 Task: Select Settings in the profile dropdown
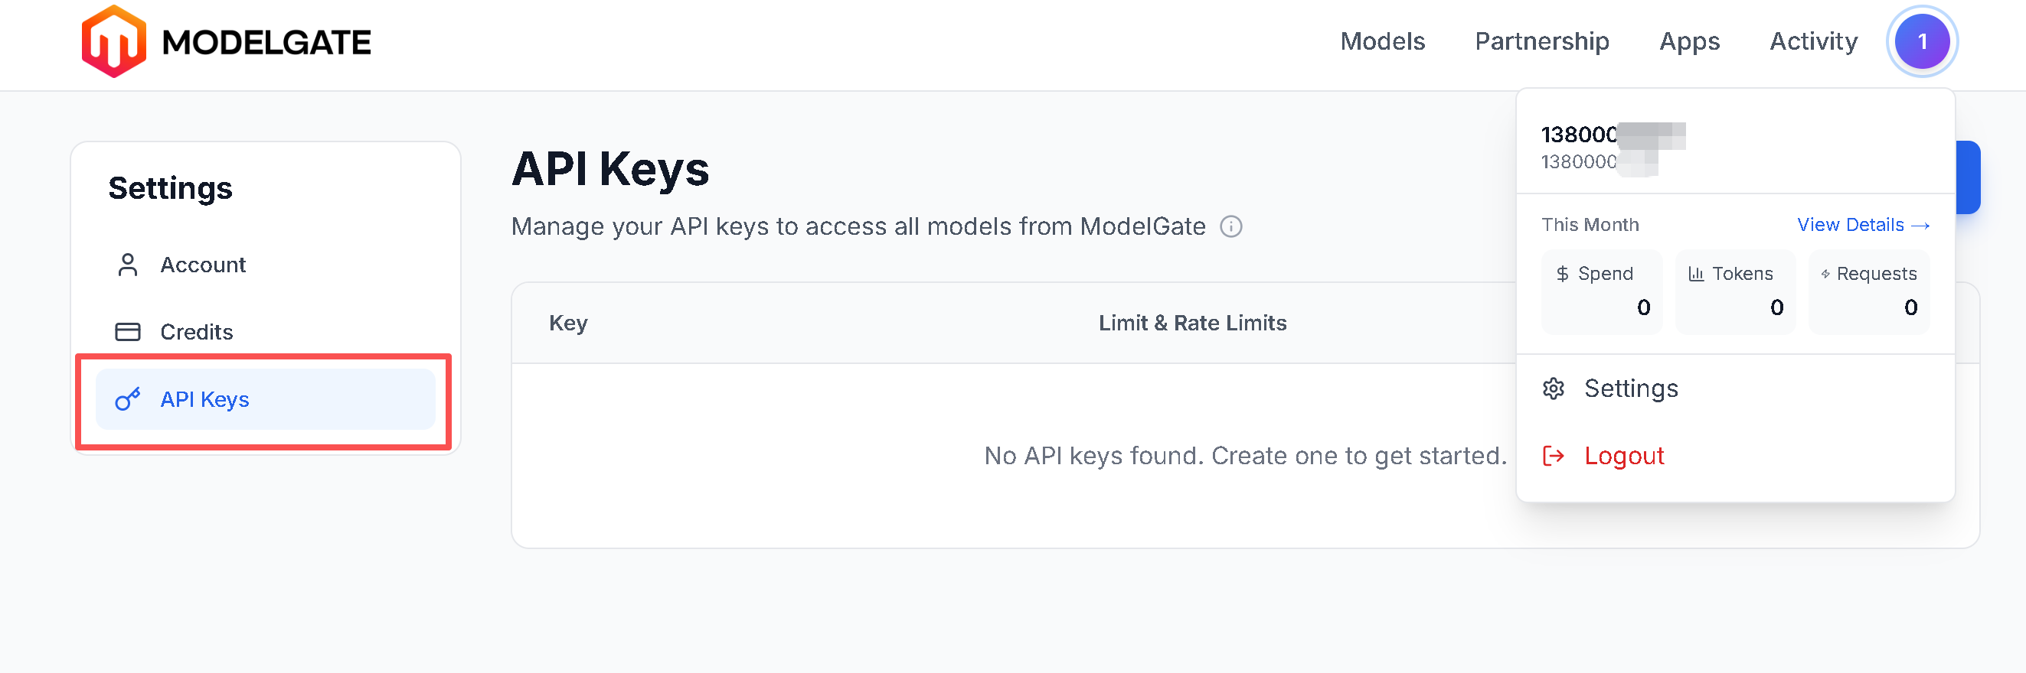[1630, 389]
